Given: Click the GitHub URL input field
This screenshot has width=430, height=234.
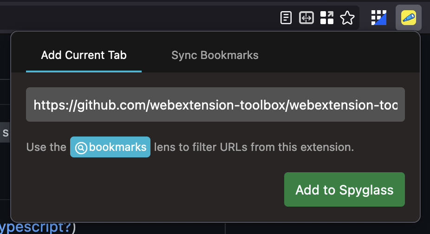Looking at the screenshot, I should [x=215, y=104].
